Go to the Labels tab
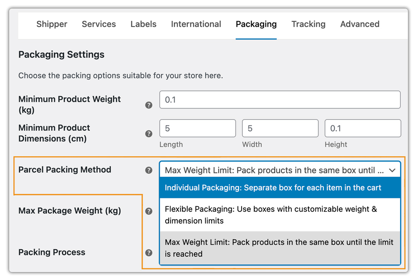Viewport: 415px width, 280px height. click(x=143, y=24)
